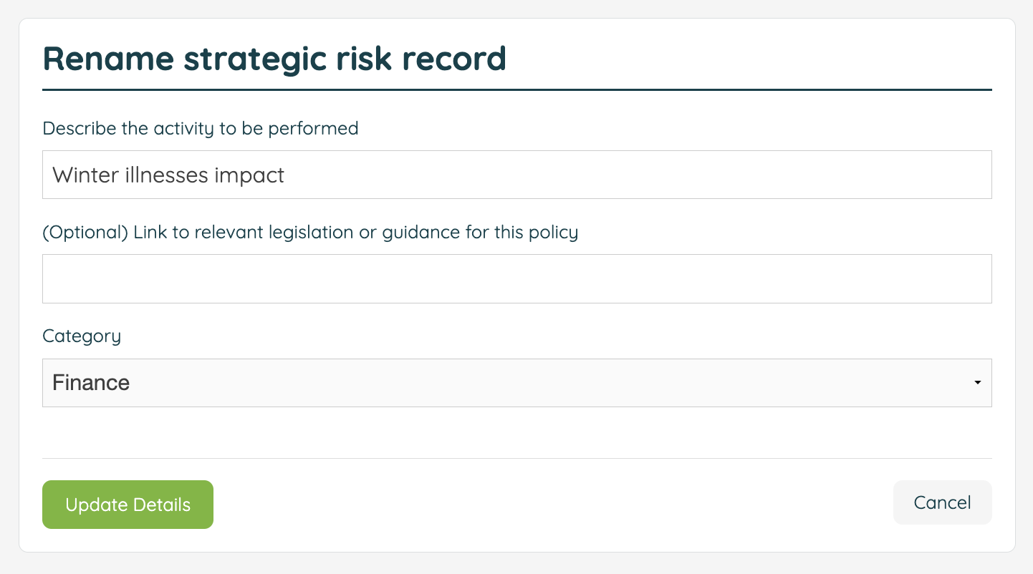Viewport: 1033px width, 574px height.
Task: Click the Update Details button
Action: (128, 505)
